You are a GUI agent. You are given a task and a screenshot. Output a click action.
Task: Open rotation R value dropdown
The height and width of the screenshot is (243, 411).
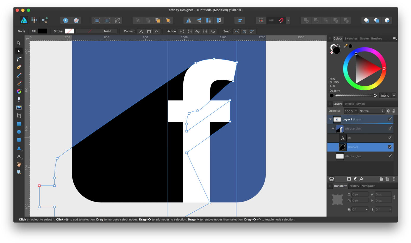(x=367, y=209)
